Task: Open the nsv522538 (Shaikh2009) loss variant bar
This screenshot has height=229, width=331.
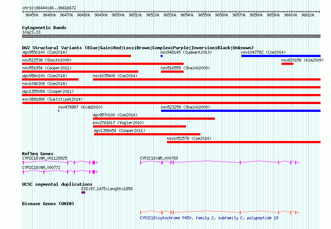Action: pos(103,64)
